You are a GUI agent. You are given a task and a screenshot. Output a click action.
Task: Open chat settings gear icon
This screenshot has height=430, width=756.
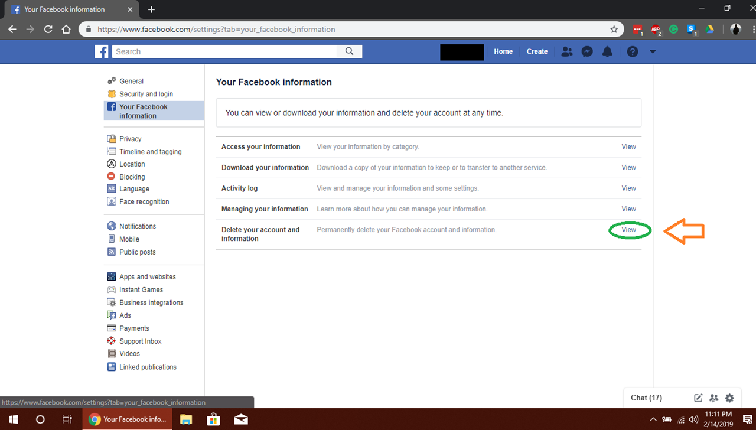729,398
